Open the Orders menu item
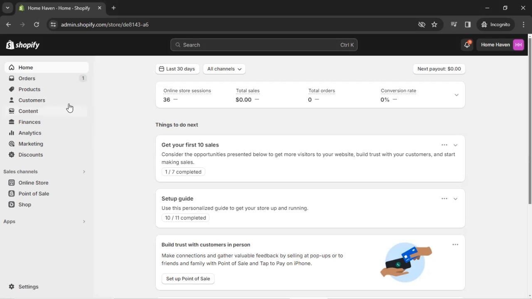The height and width of the screenshot is (299, 532). [27, 78]
